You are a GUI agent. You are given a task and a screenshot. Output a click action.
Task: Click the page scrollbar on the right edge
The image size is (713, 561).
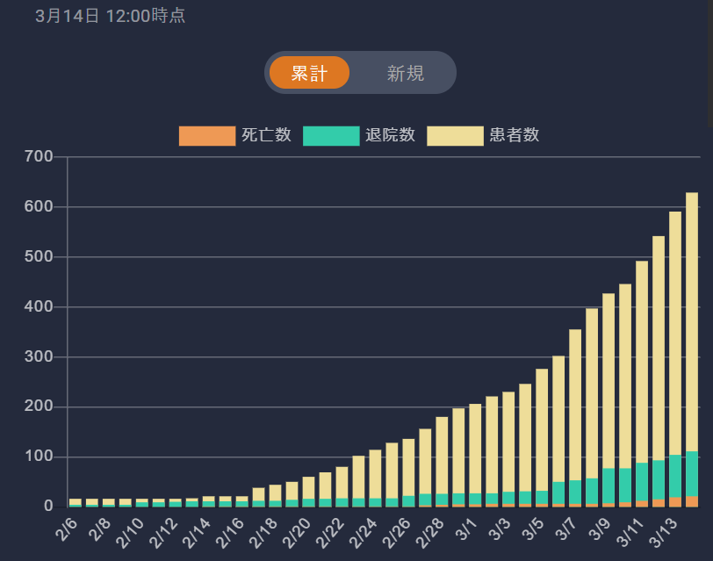click(x=710, y=63)
